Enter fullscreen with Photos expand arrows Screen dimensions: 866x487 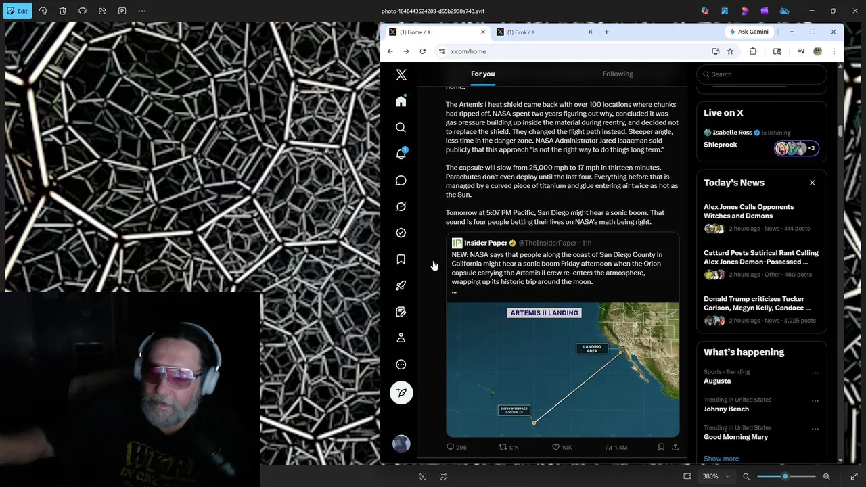coord(854,476)
